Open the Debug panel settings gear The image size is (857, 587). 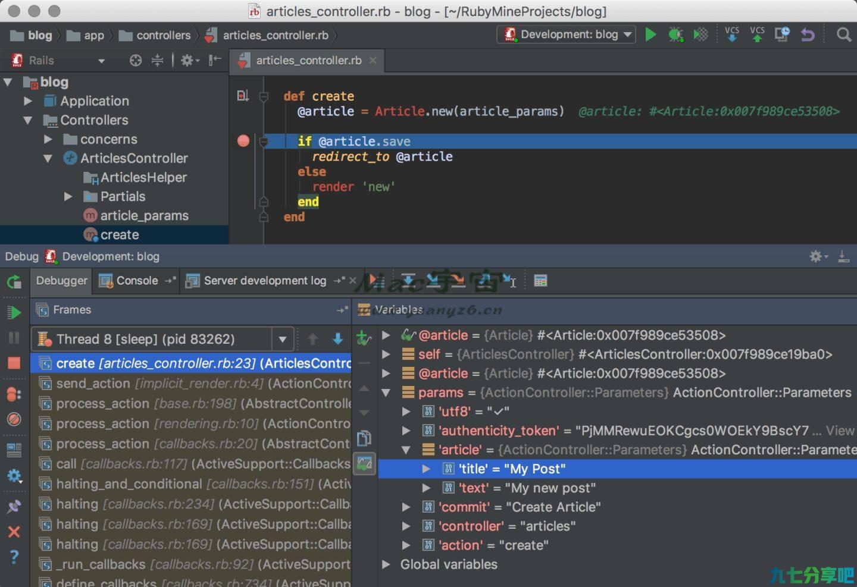(x=818, y=256)
